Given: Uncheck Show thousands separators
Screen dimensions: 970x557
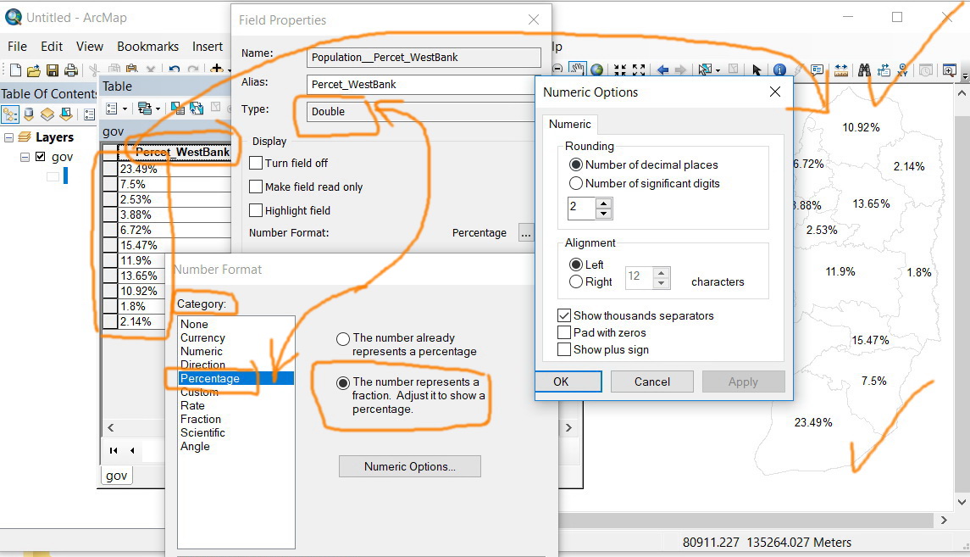Looking at the screenshot, I should 563,315.
